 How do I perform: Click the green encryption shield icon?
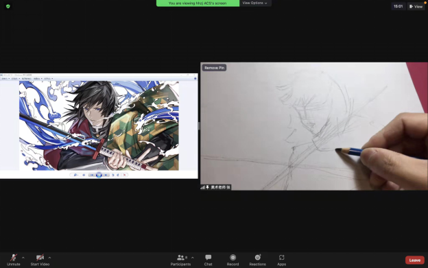point(8,6)
